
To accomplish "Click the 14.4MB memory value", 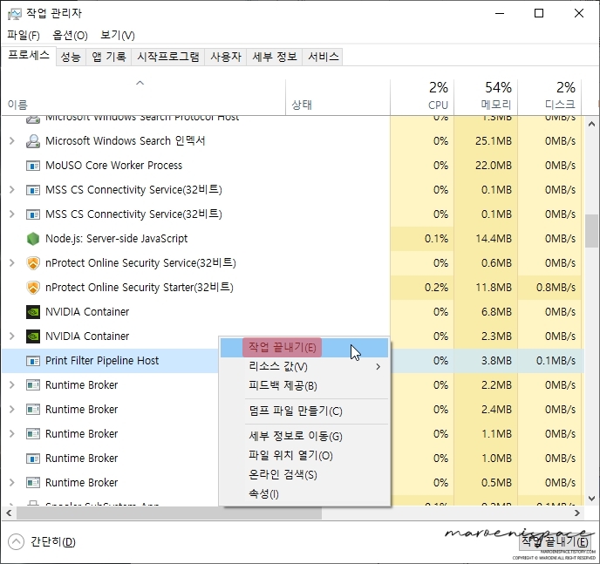I will (x=494, y=239).
